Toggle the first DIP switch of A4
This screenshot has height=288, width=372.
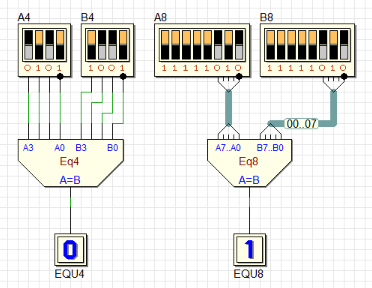point(29,45)
